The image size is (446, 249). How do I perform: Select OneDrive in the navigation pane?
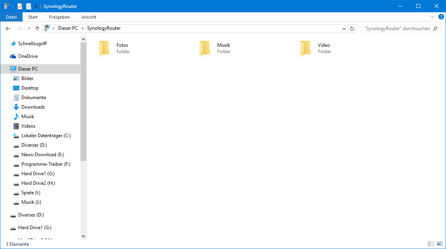pyautogui.click(x=28, y=56)
